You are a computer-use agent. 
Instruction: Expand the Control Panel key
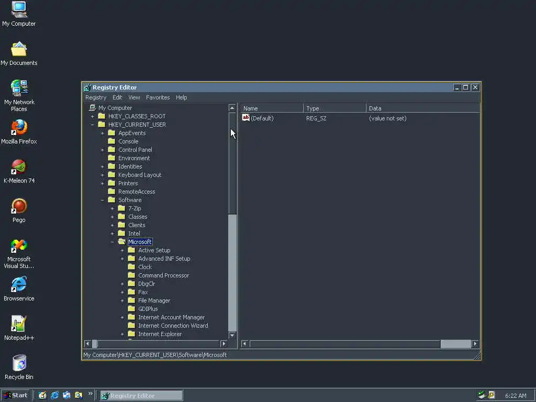click(102, 150)
